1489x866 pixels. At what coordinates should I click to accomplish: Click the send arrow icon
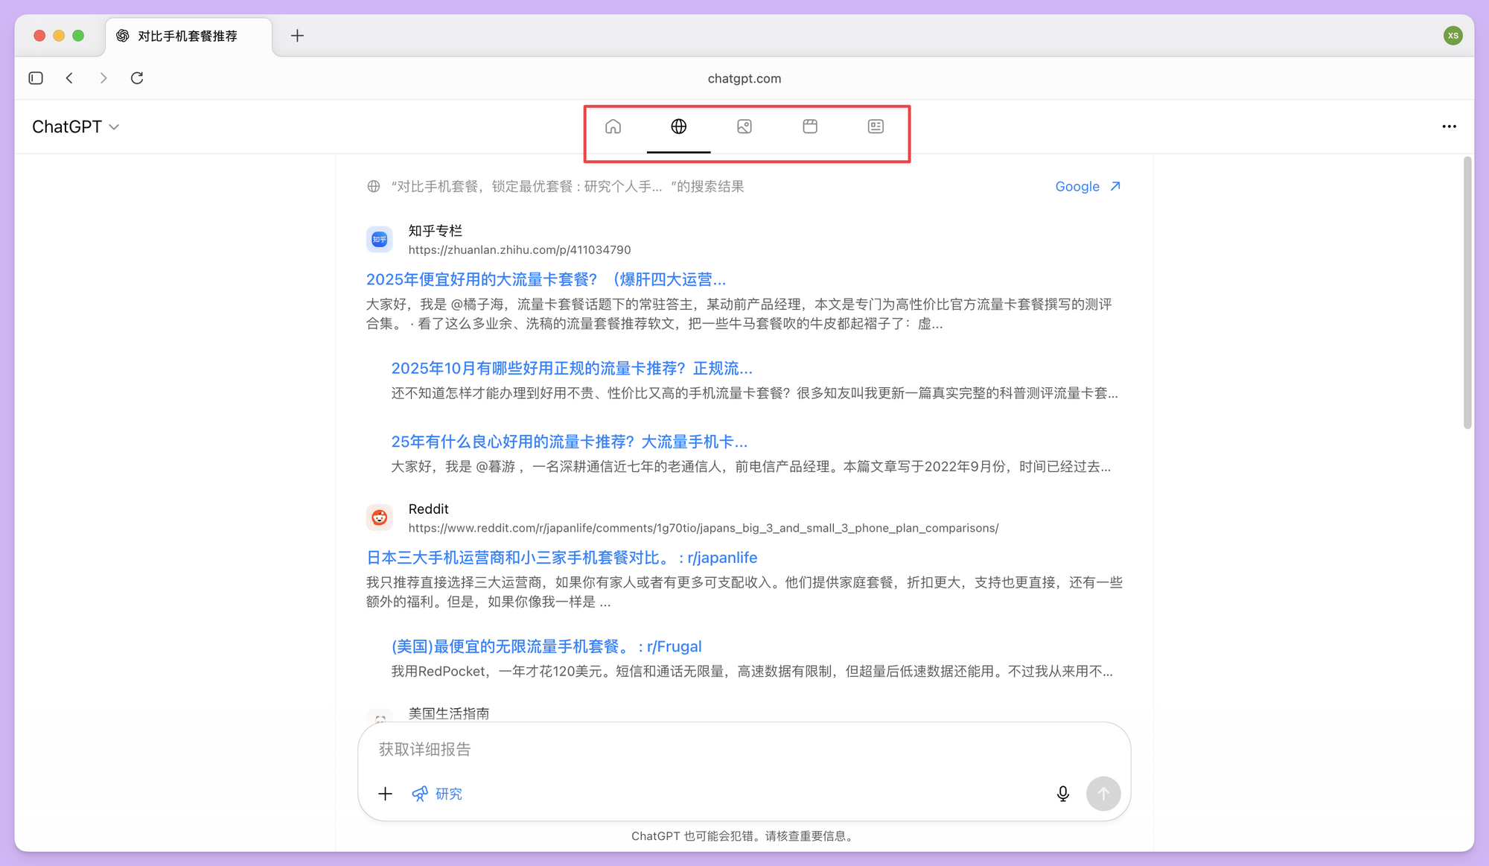point(1104,794)
